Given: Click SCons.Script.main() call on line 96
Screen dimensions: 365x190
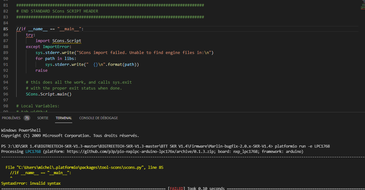Looking at the screenshot, I should click(49, 94).
